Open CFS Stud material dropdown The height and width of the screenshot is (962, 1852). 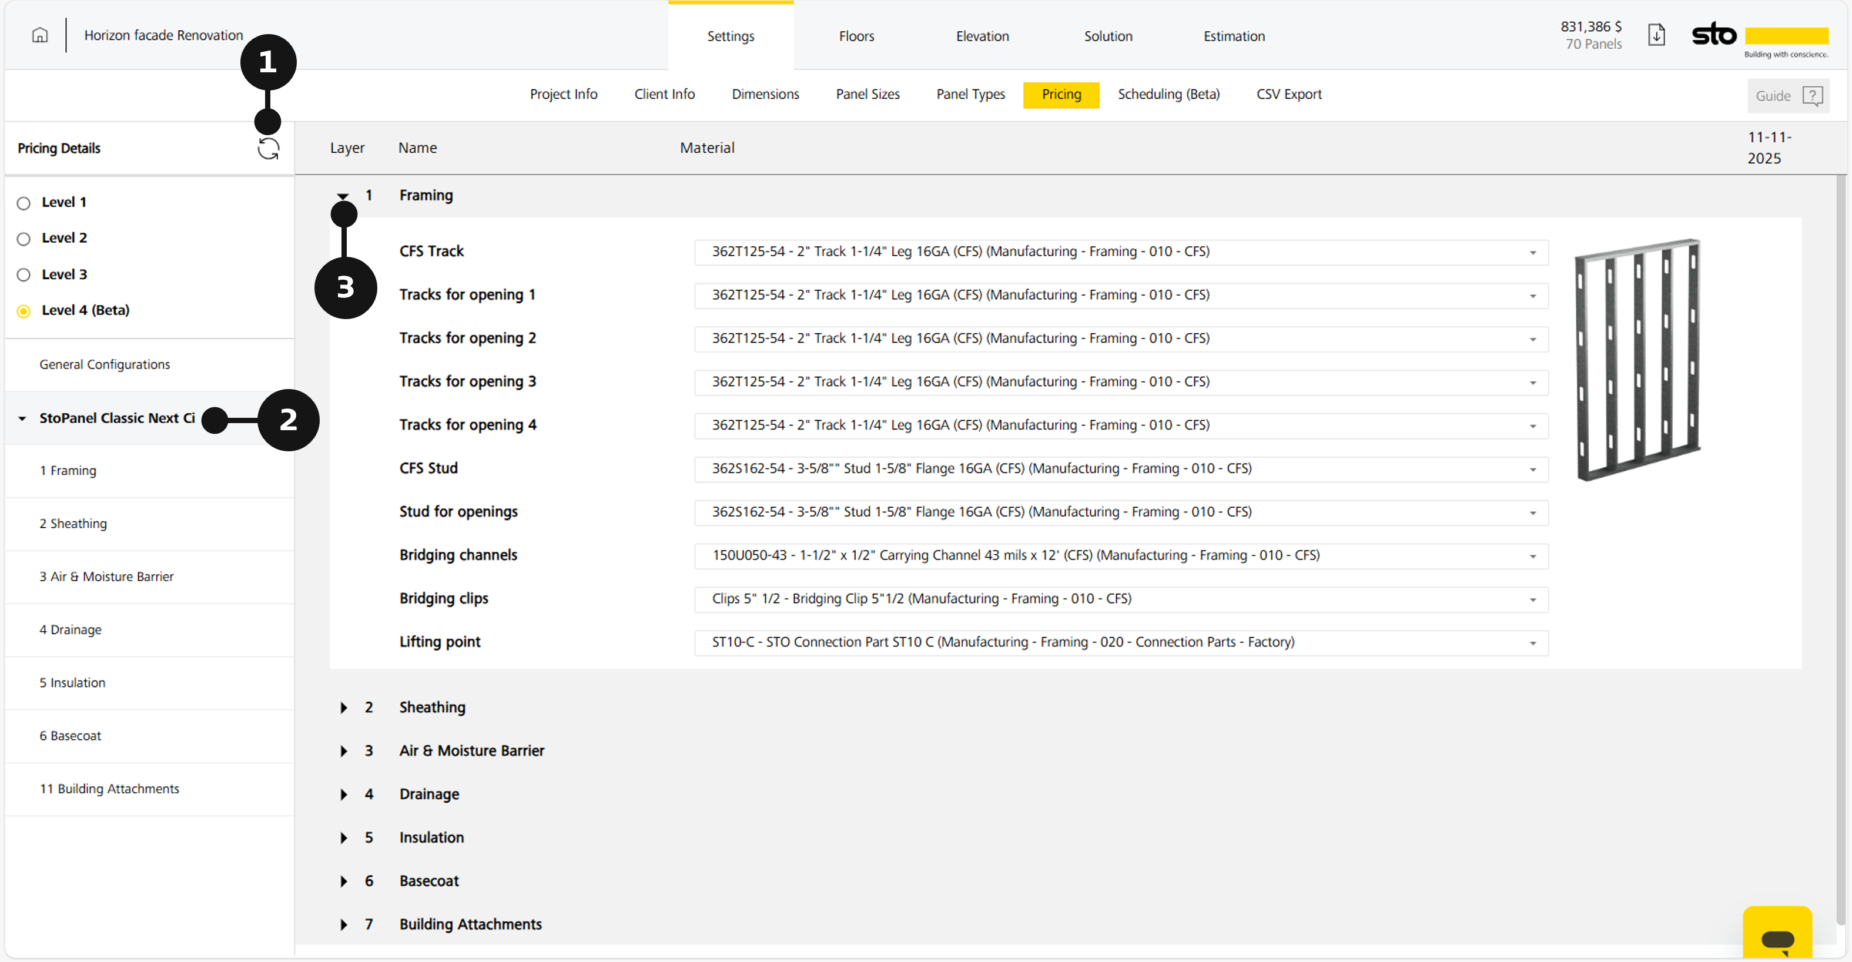[x=1121, y=469]
